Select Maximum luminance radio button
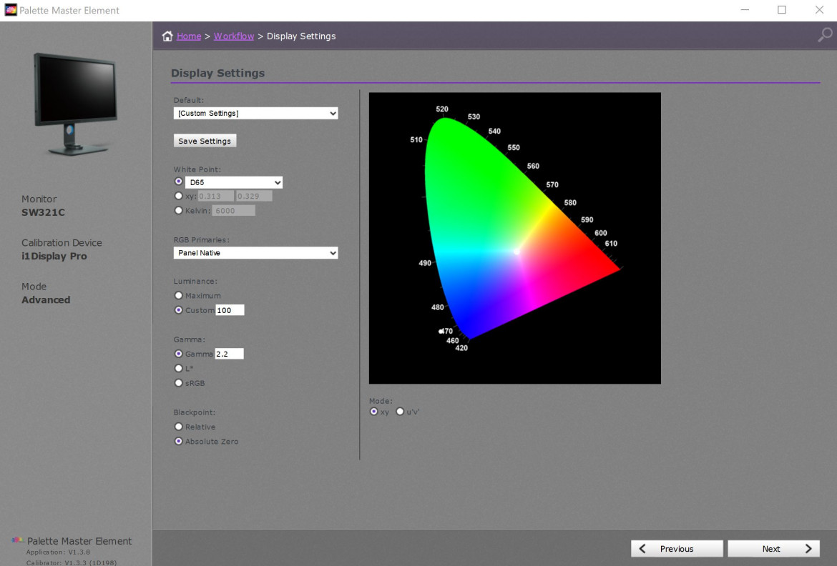The width and height of the screenshot is (837, 566). coord(179,295)
